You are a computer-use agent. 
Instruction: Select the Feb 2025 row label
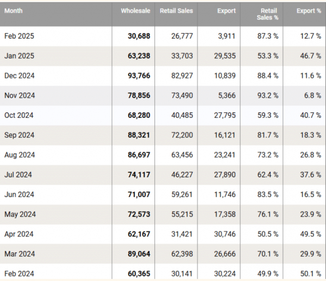(19, 36)
